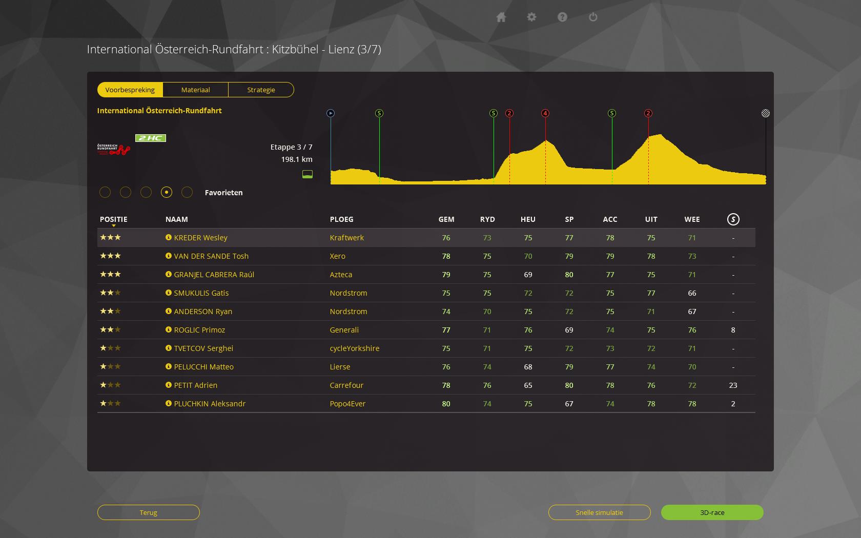This screenshot has width=861, height=538.
Task: Select the selected Favorieten radio circle
Action: (167, 192)
